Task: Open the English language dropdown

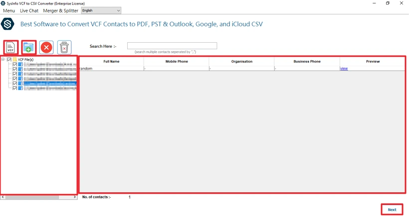Action: [x=101, y=10]
